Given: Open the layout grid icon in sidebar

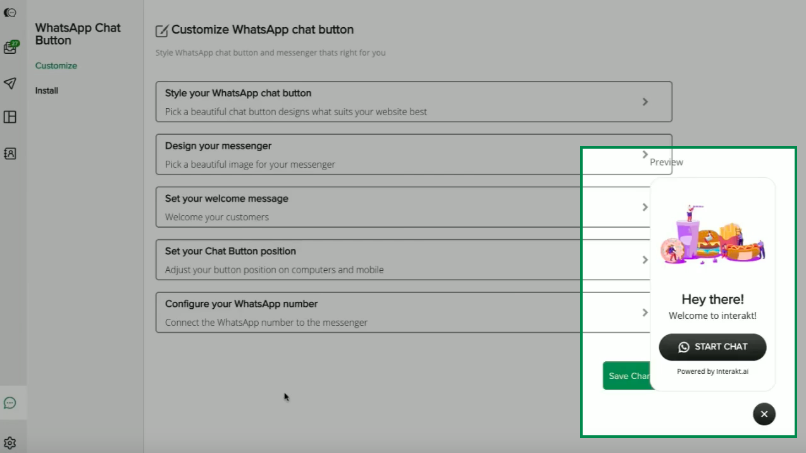Looking at the screenshot, I should pos(9,117).
